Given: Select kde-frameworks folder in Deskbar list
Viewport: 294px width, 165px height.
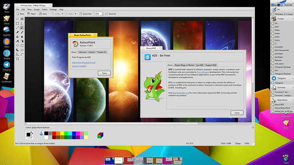Looking at the screenshot, I should point(282,50).
